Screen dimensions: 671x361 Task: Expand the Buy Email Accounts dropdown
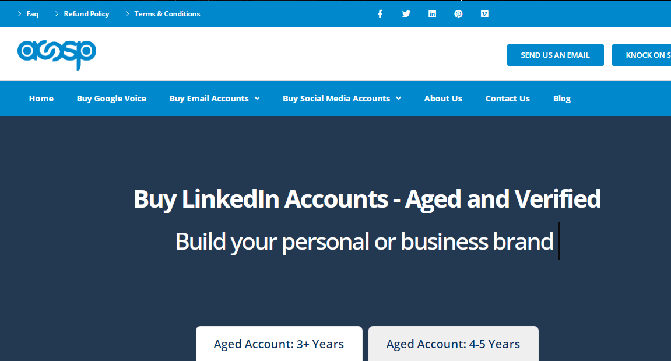tap(214, 99)
